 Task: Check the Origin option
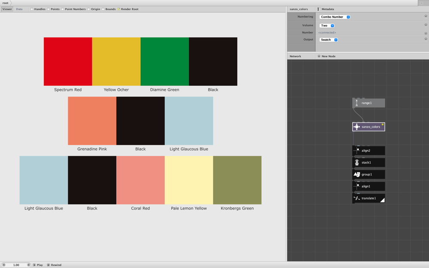pos(89,9)
